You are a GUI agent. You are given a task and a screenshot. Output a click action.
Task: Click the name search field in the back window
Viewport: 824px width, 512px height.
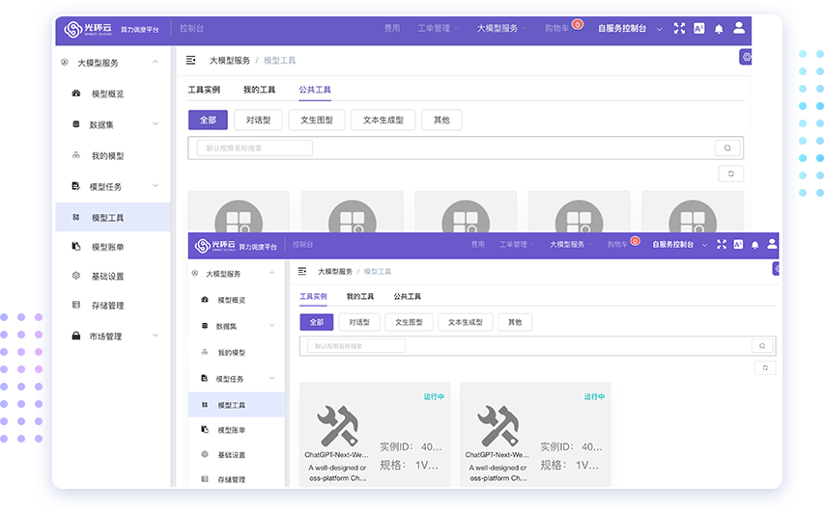(x=255, y=148)
